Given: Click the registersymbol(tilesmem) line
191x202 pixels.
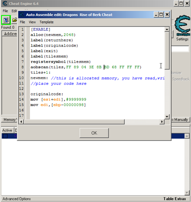Looking at the screenshot, I should click(x=61, y=62).
